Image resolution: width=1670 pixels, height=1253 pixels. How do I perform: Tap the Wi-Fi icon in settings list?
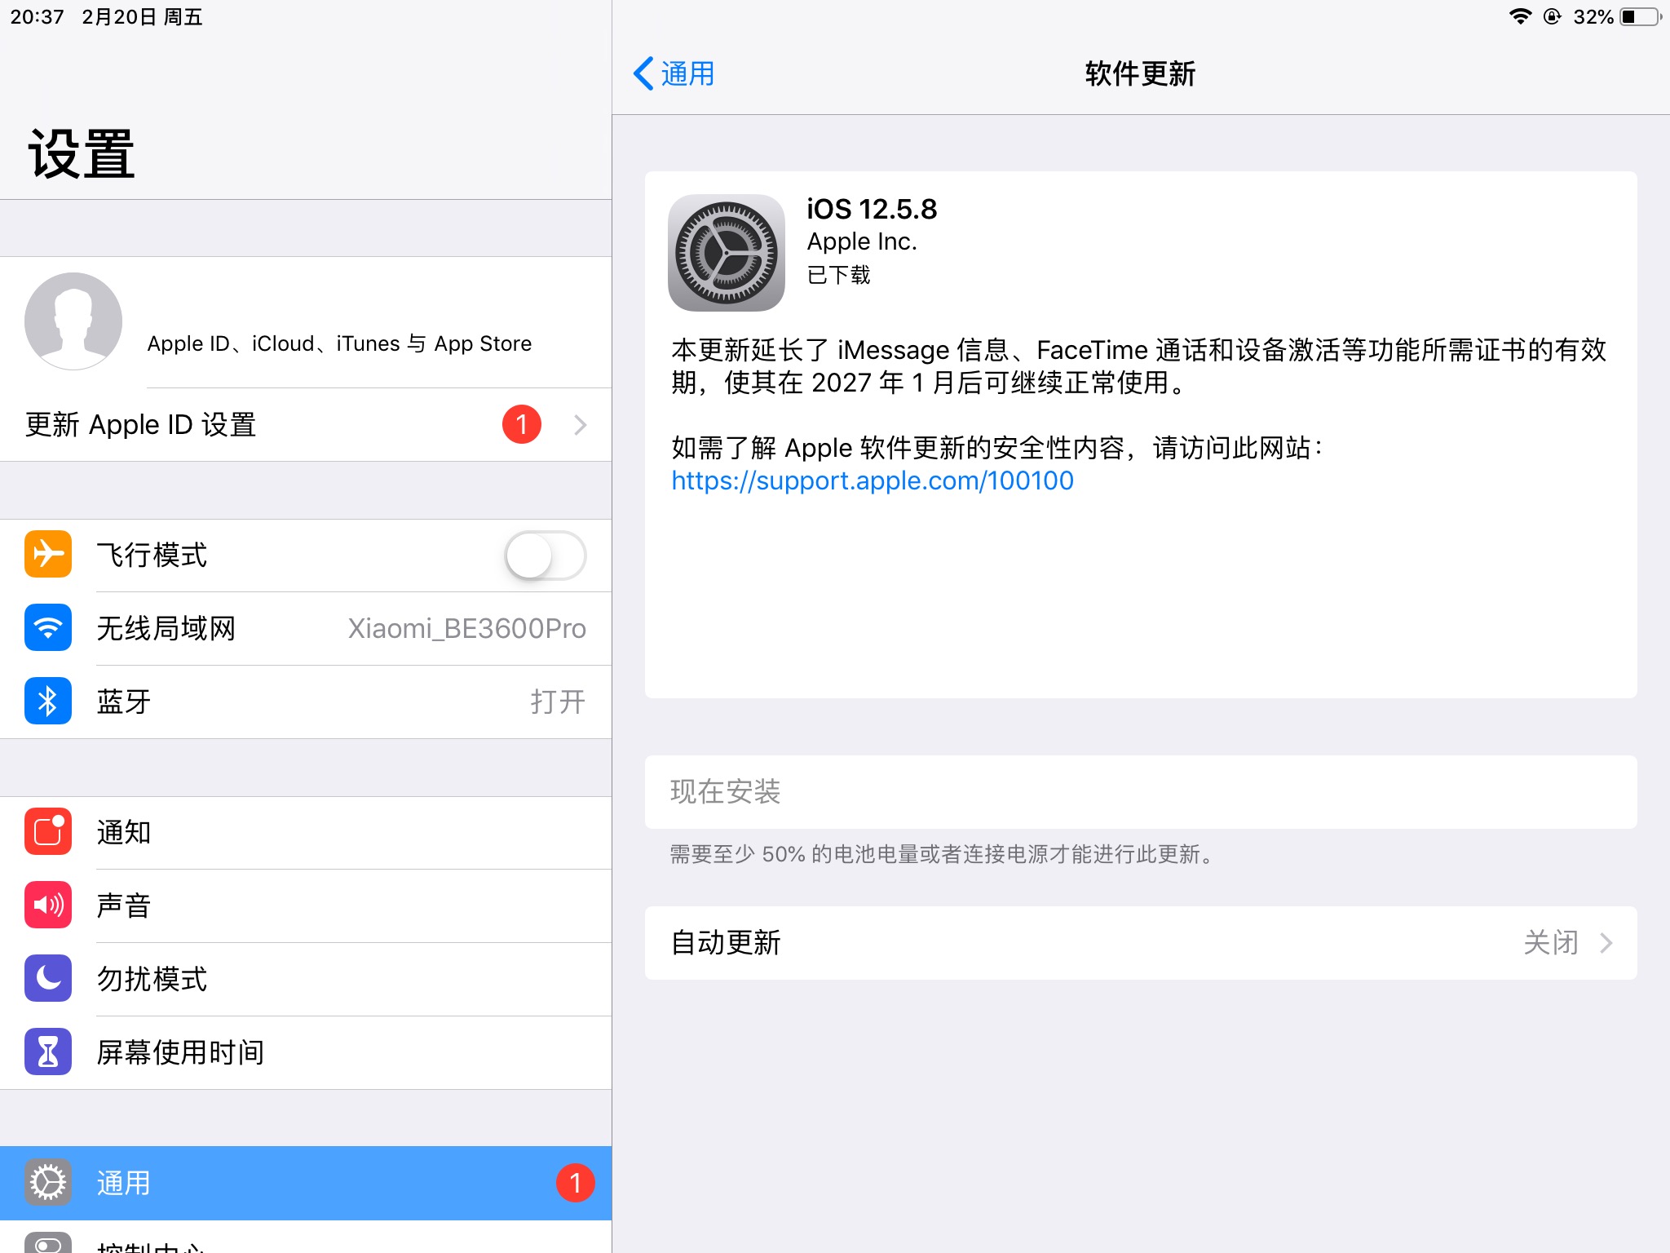(x=48, y=628)
